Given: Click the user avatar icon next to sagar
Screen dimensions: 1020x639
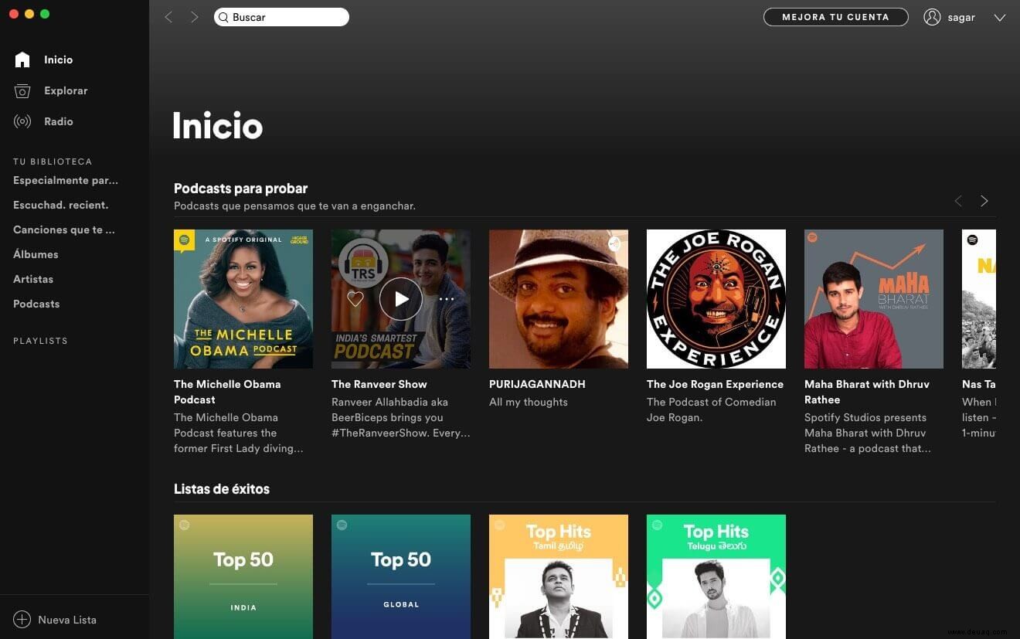Looking at the screenshot, I should [932, 17].
